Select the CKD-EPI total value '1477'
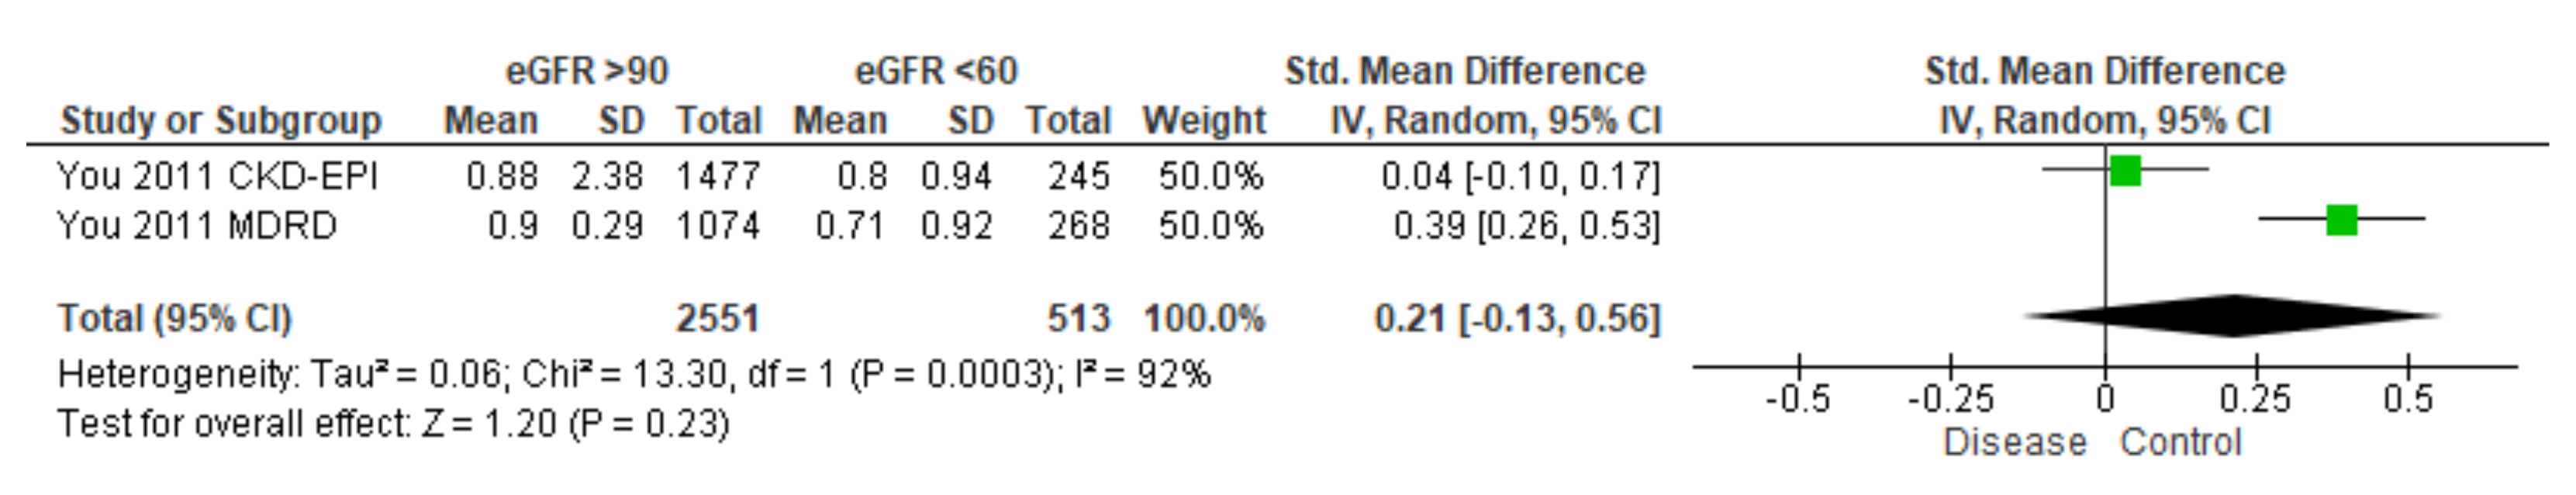2576x495 pixels. [x=718, y=176]
